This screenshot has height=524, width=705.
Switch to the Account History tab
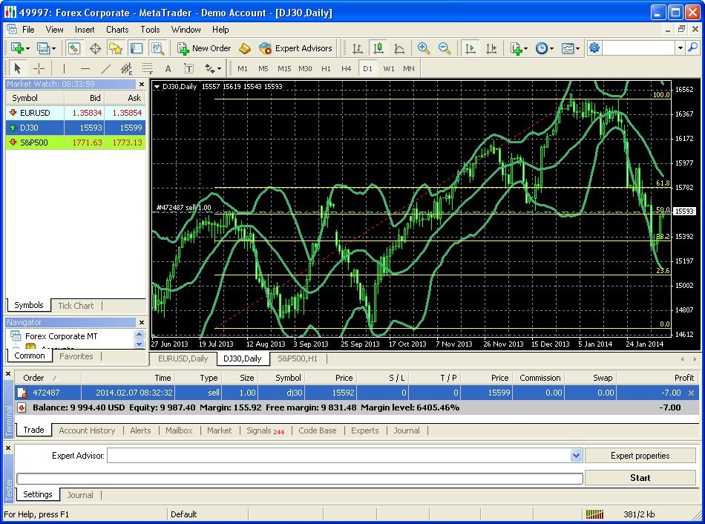(87, 430)
